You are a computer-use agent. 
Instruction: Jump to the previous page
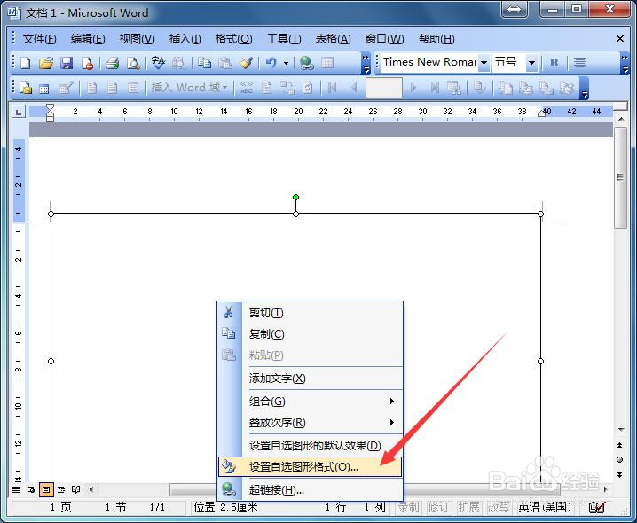pos(619,445)
